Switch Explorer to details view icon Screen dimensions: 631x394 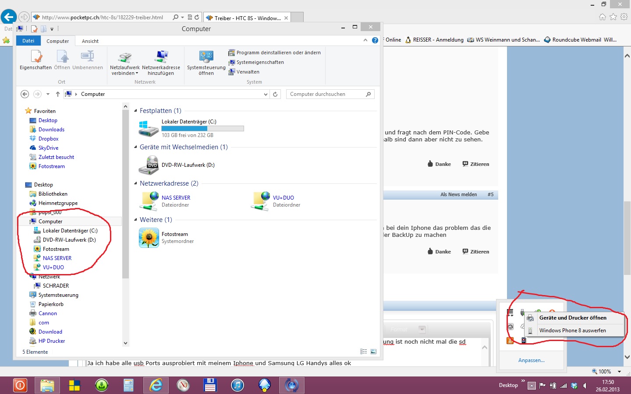click(x=363, y=352)
